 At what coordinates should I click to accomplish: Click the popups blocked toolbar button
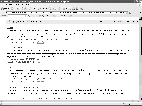pyautogui.click(x=47, y=16)
